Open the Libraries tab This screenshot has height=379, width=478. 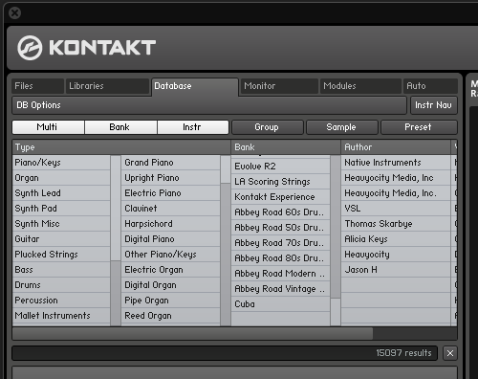pos(107,86)
